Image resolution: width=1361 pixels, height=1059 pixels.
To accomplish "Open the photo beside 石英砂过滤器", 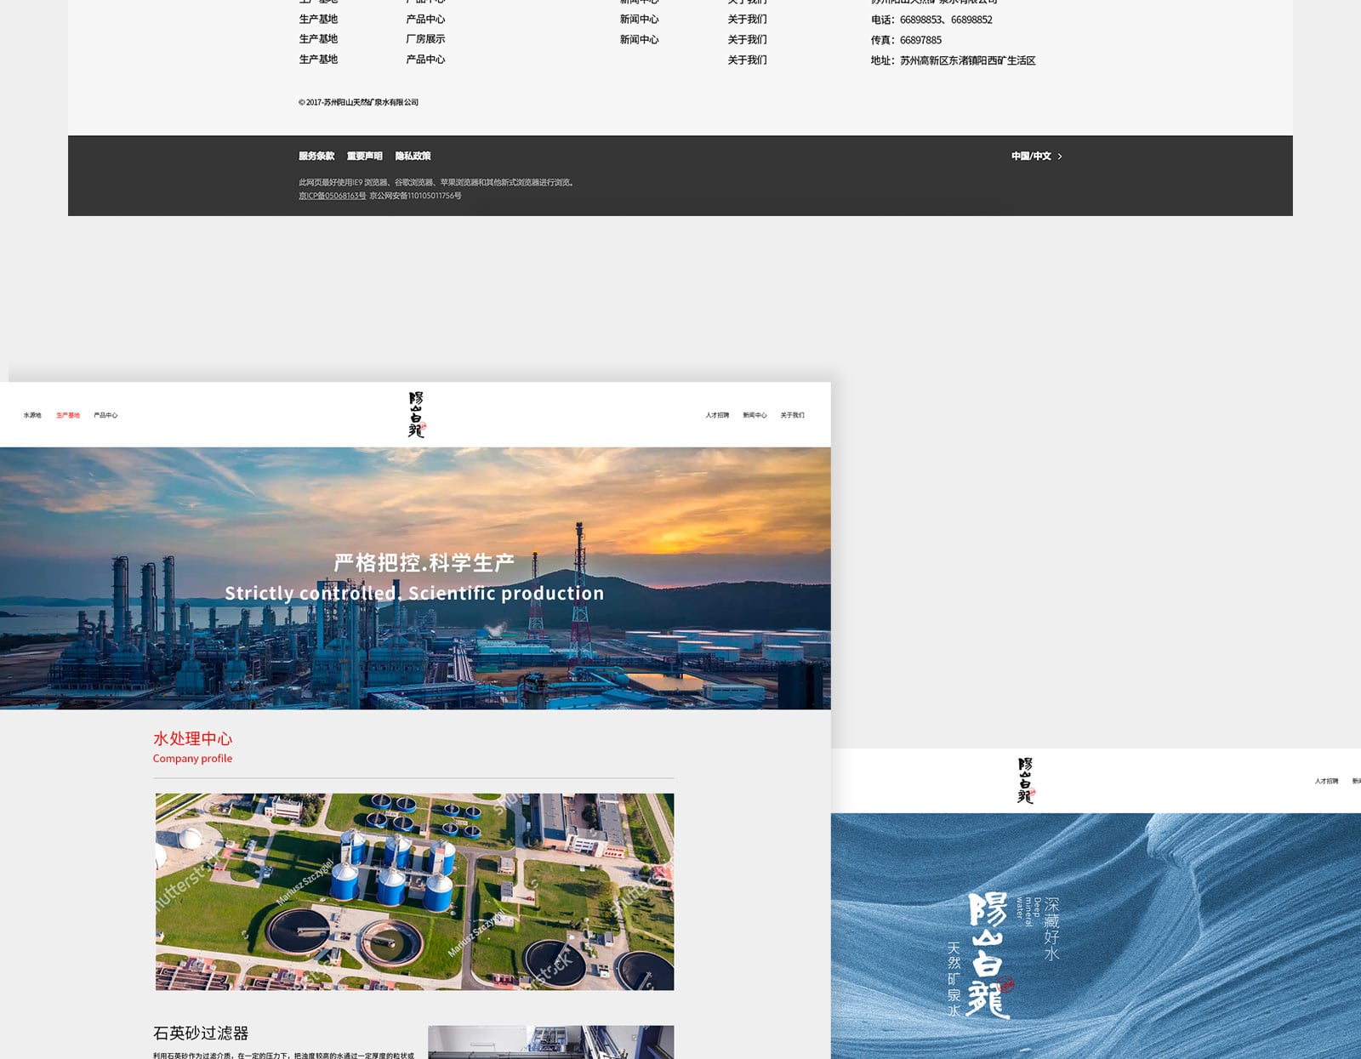I will pos(550,1042).
